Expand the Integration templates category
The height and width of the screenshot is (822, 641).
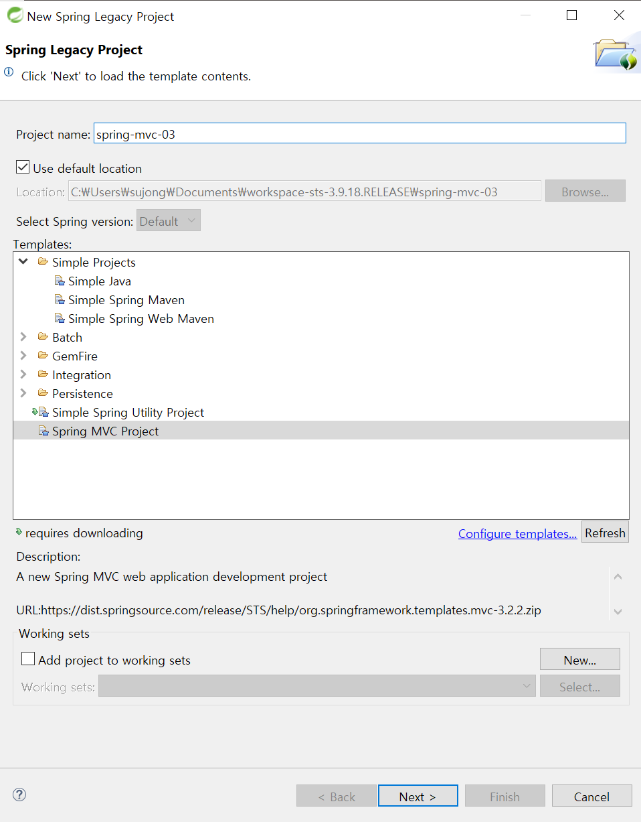pyautogui.click(x=23, y=374)
